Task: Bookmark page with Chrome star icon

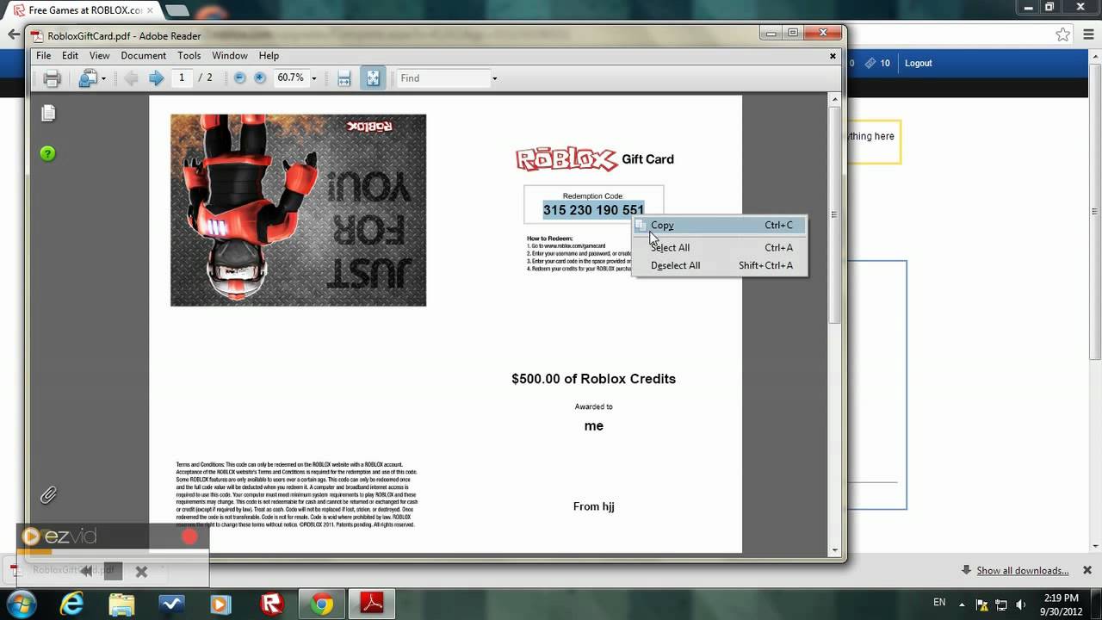Action: (1062, 34)
